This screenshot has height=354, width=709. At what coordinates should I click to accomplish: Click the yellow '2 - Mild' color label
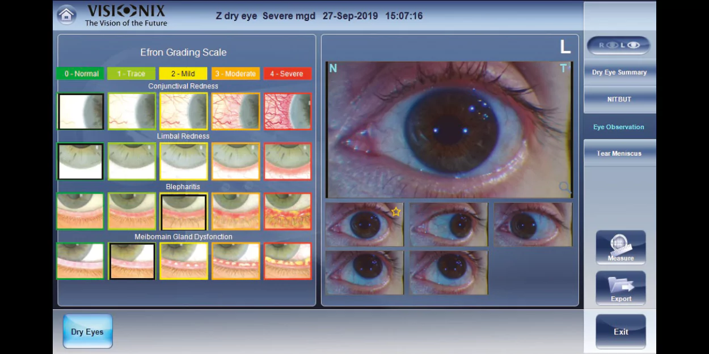[183, 74]
